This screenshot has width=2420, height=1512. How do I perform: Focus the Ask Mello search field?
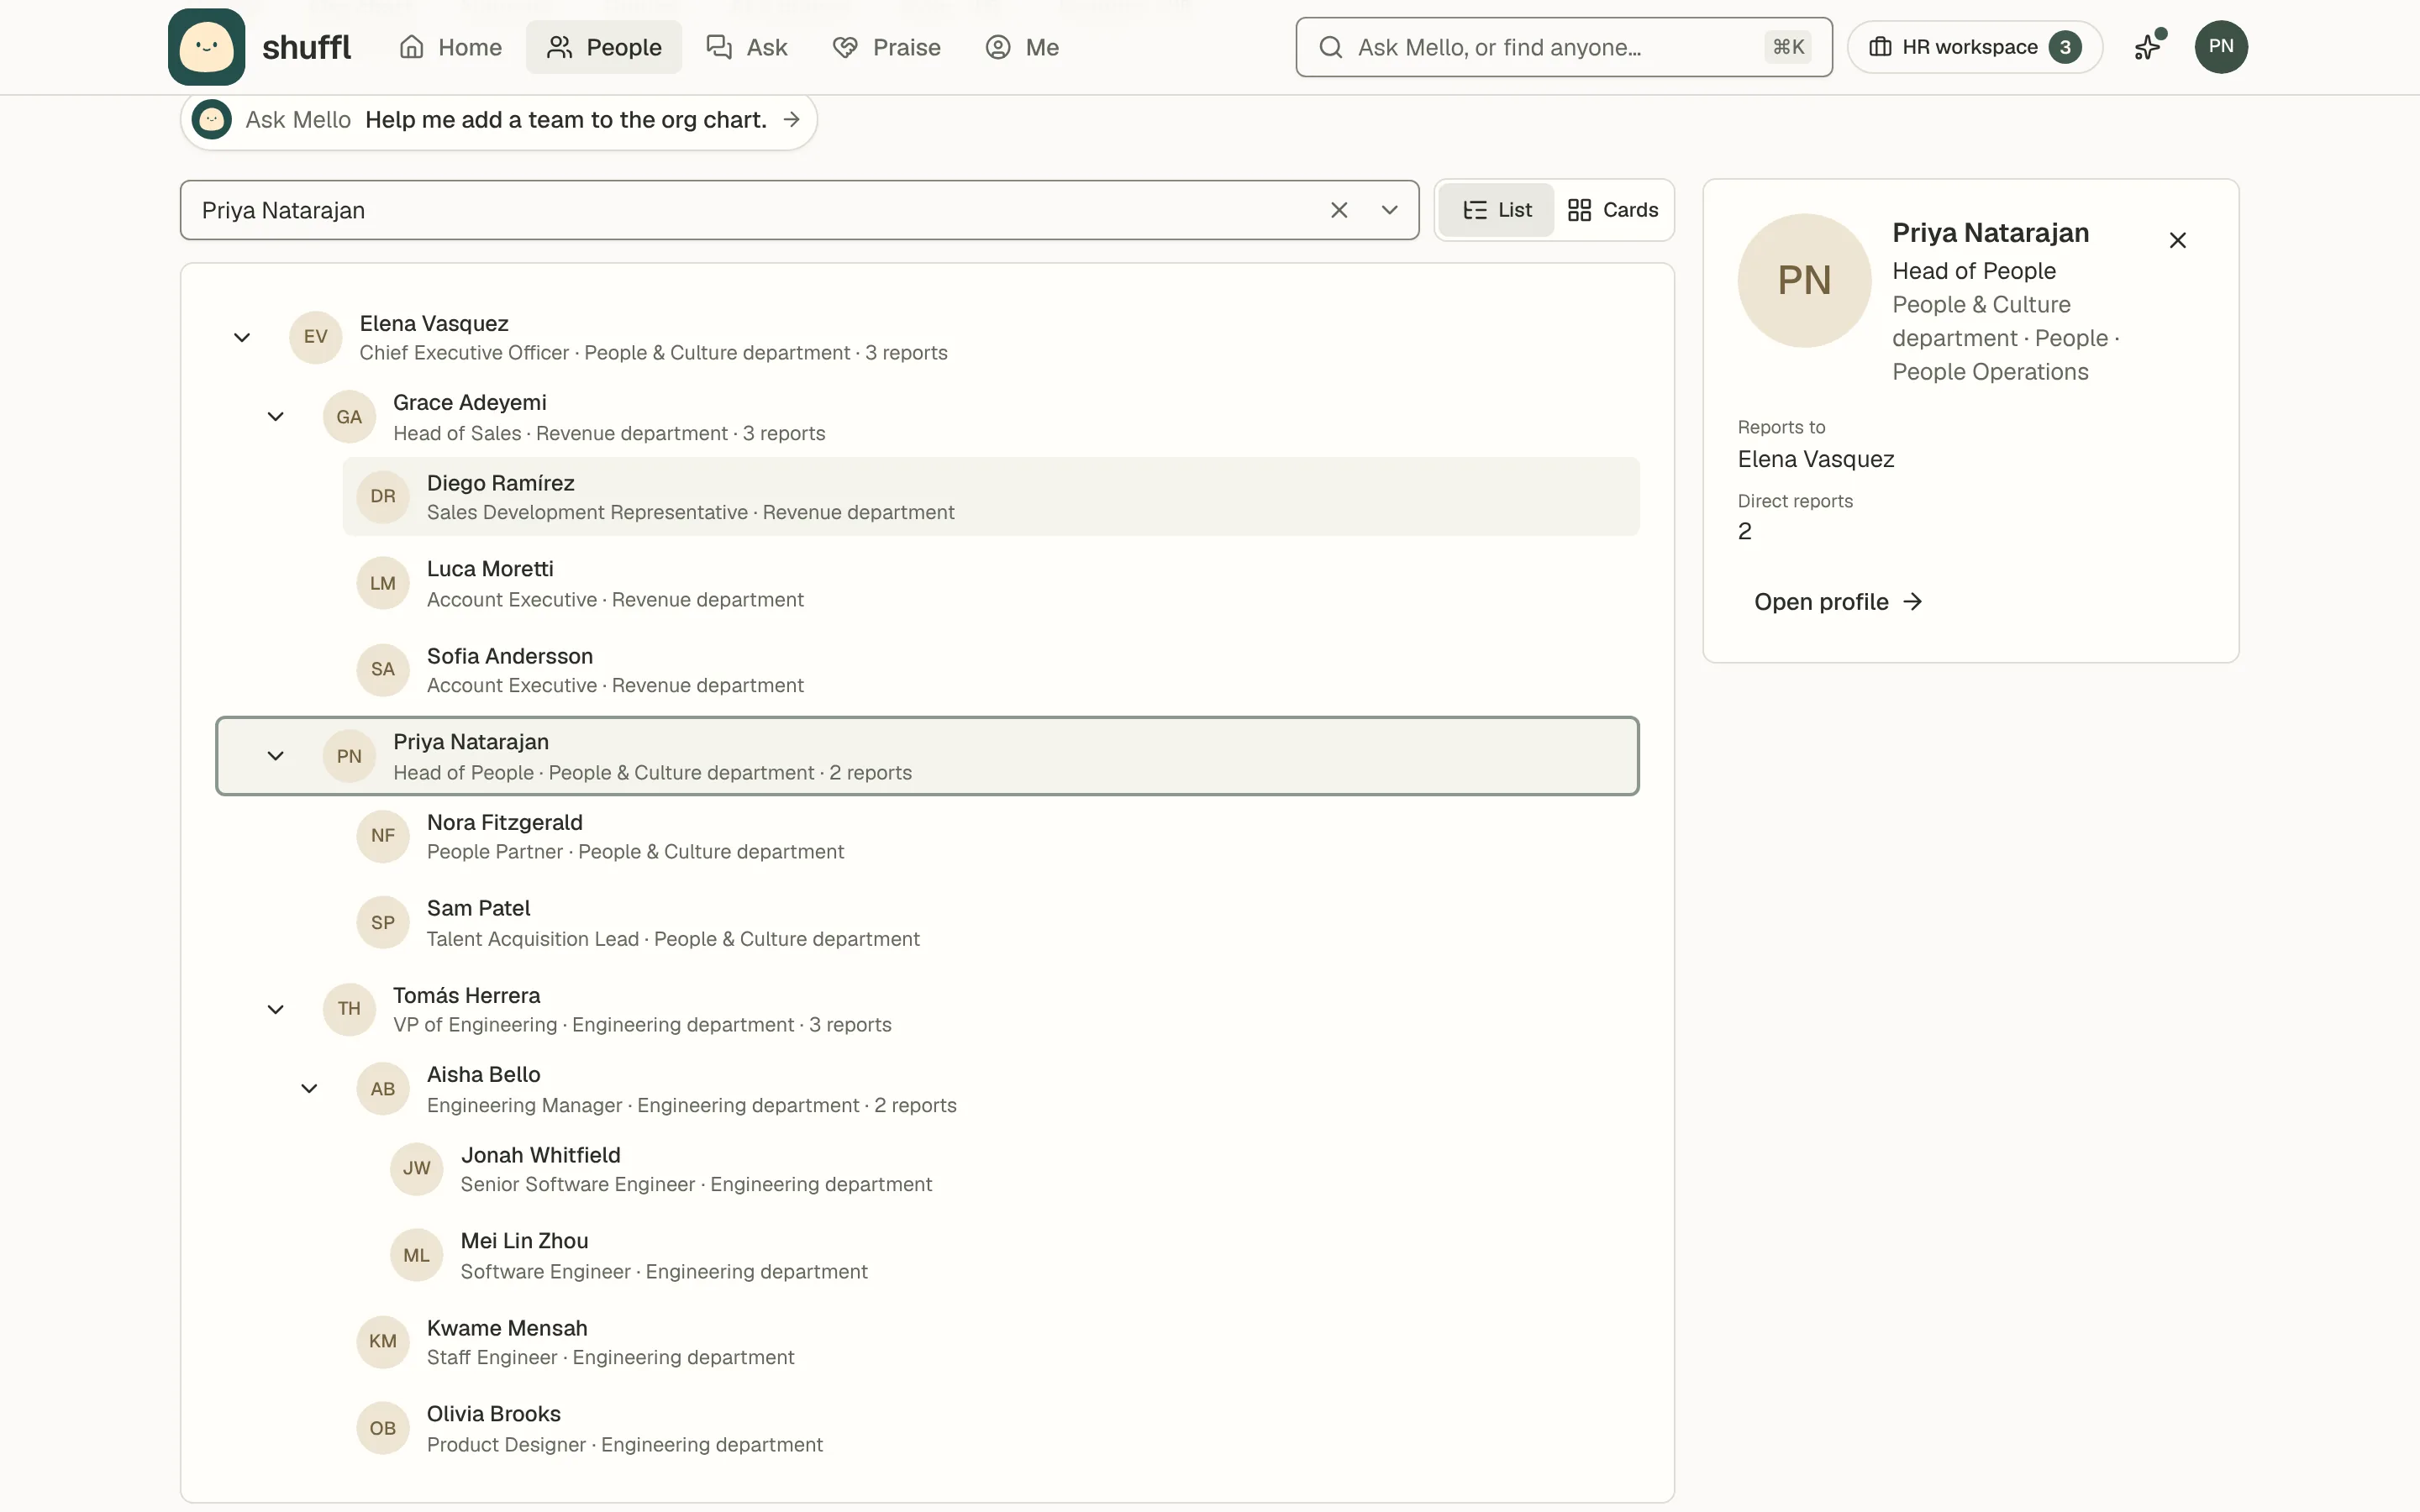[1564, 47]
